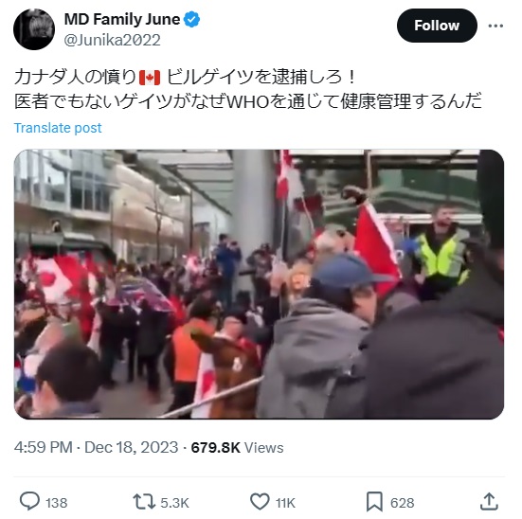Open the MD Family June profile avatar
Viewport: 522px width, 519px height.
34,29
